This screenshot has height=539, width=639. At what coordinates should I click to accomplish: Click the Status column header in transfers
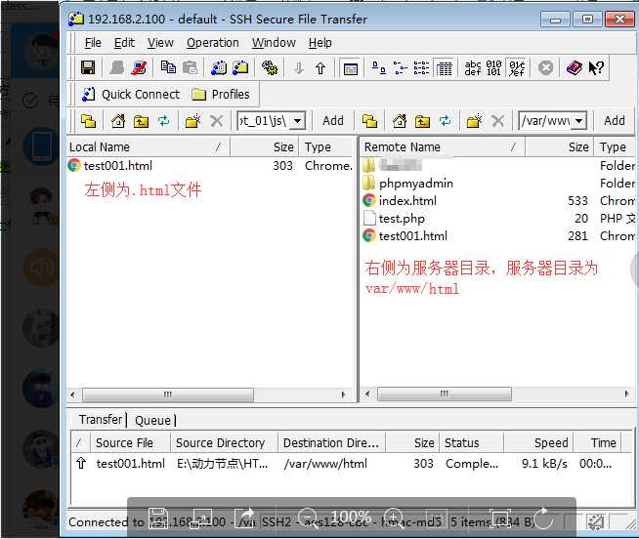(x=471, y=443)
